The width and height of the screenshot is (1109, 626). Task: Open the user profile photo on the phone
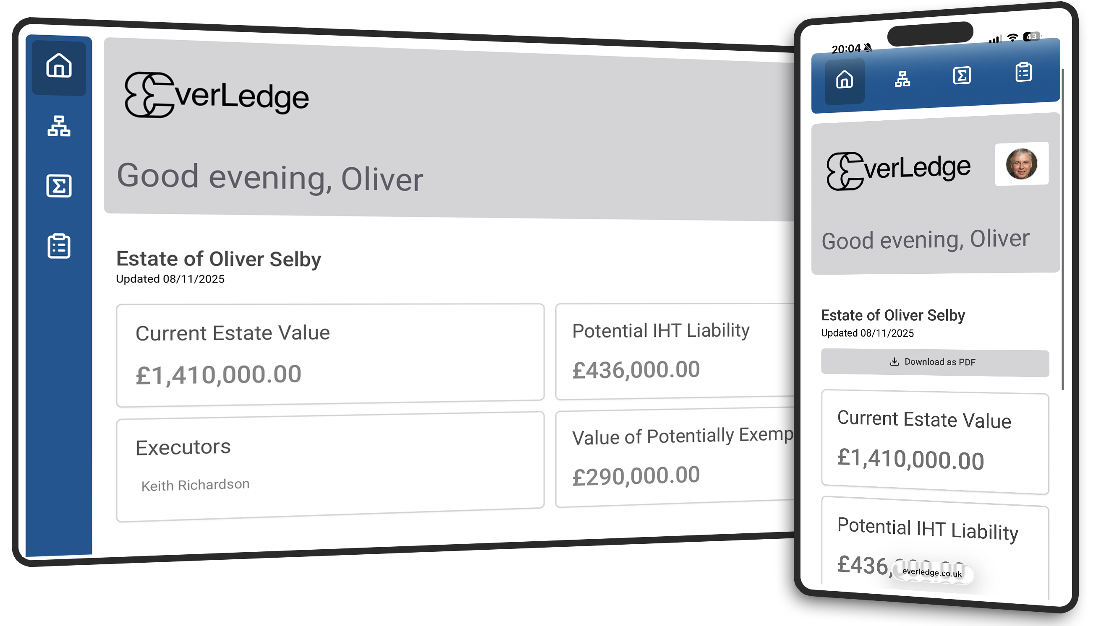coord(1021,164)
